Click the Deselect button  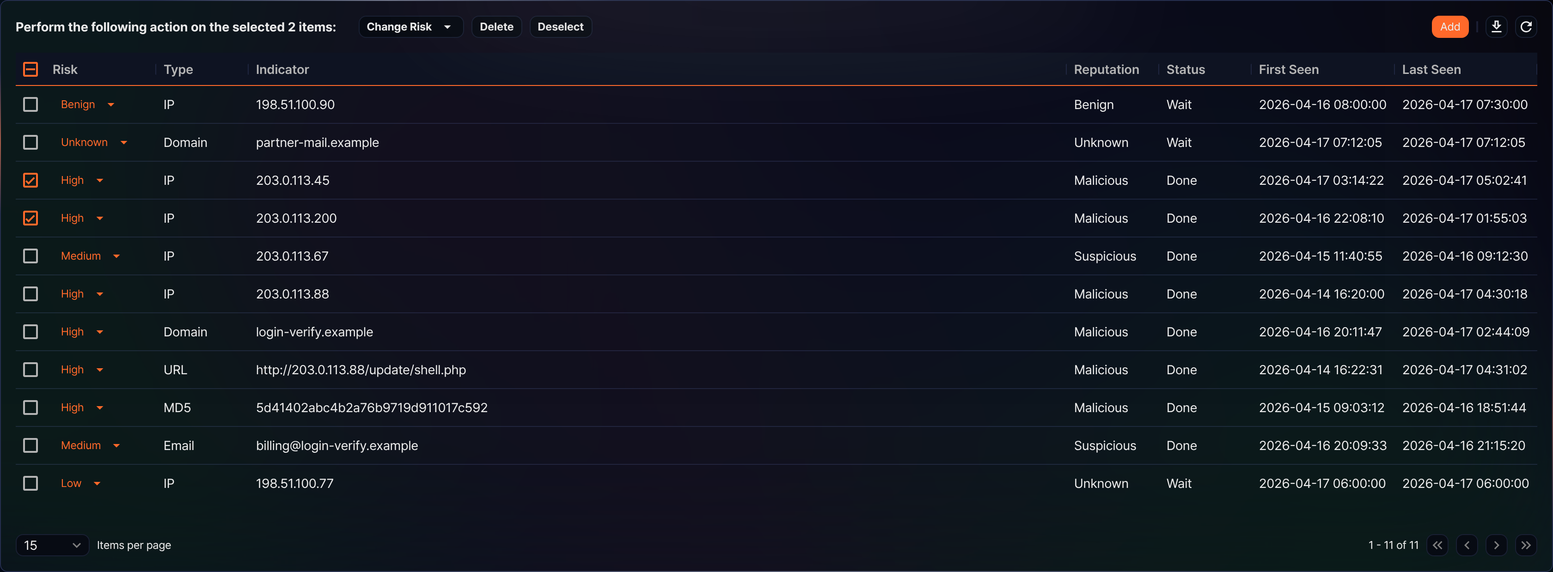tap(560, 26)
